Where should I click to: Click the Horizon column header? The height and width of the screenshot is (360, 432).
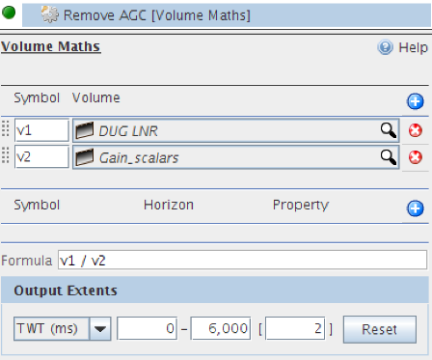(169, 205)
